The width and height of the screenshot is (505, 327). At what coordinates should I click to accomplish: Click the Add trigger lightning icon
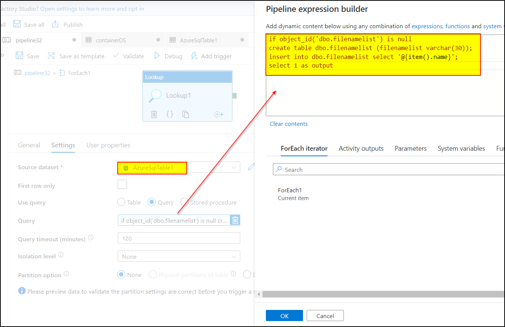(194, 56)
